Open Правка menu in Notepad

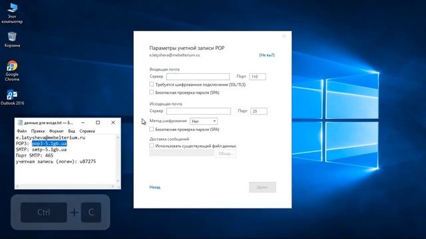[x=38, y=131]
